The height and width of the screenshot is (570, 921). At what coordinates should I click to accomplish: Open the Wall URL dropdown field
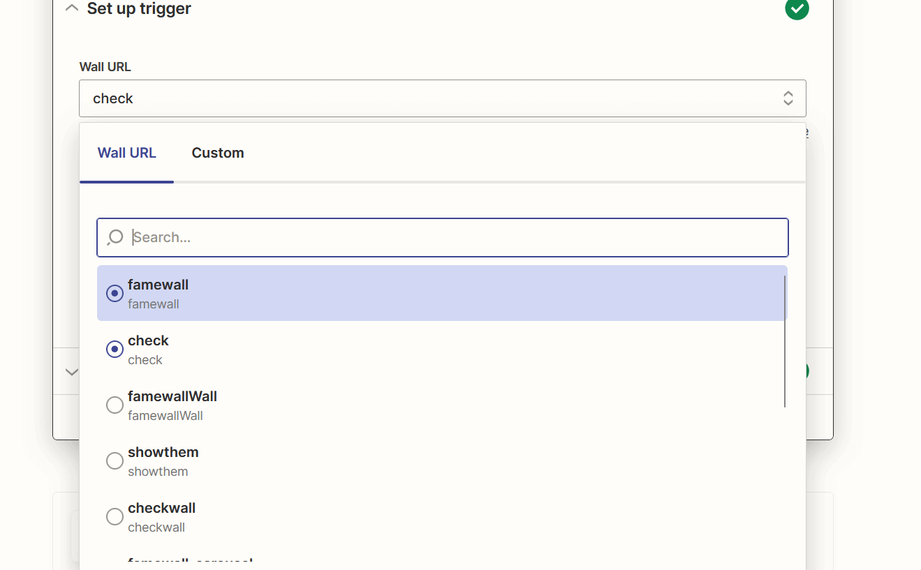tap(433, 98)
